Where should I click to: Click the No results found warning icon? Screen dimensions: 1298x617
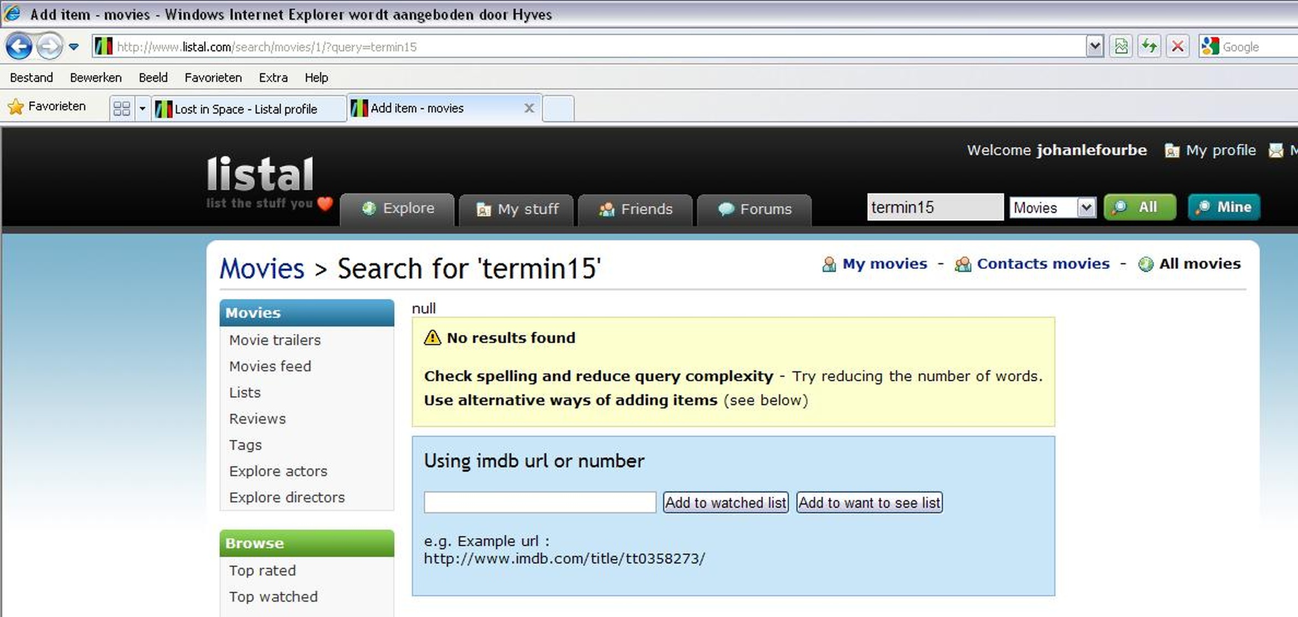pyautogui.click(x=432, y=337)
